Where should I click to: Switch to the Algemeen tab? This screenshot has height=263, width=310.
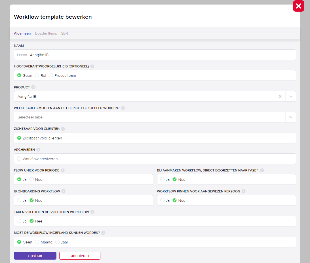(22, 33)
